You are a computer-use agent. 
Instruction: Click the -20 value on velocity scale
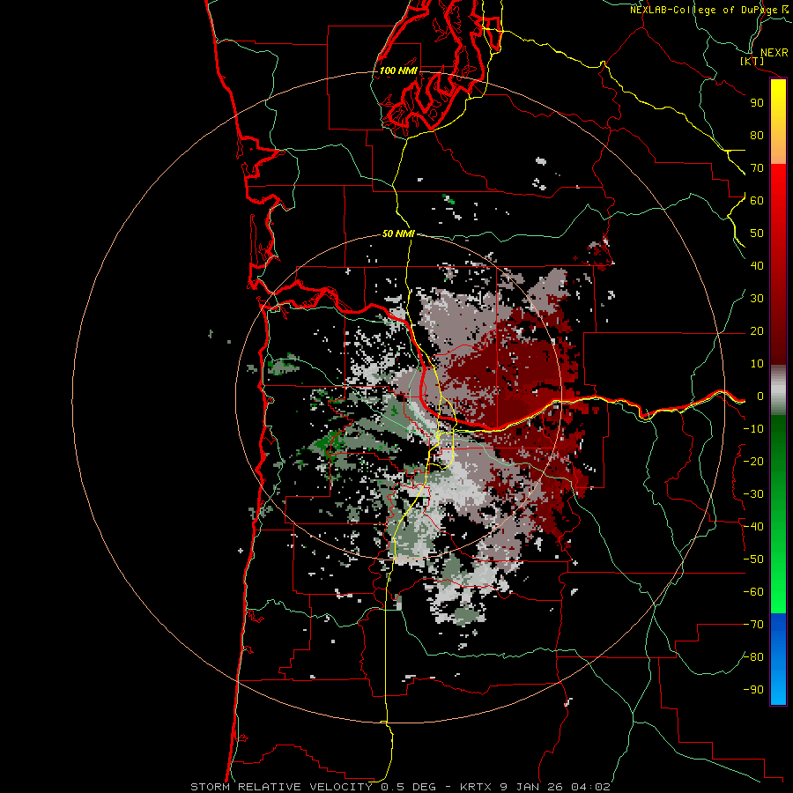[753, 462]
